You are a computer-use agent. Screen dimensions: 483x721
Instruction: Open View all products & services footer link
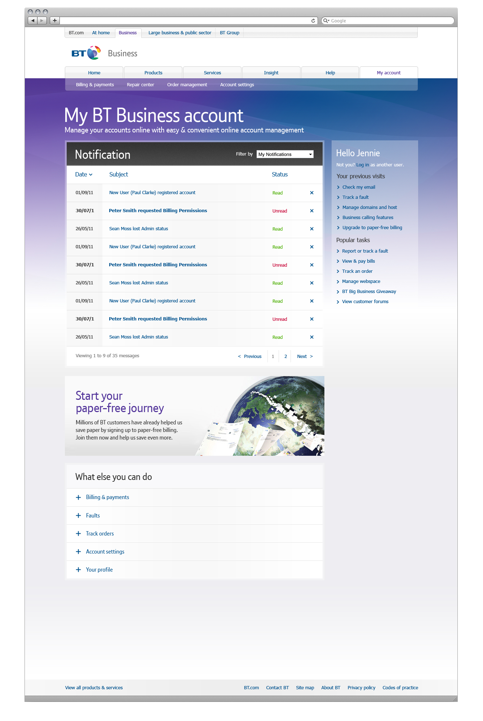pos(94,688)
